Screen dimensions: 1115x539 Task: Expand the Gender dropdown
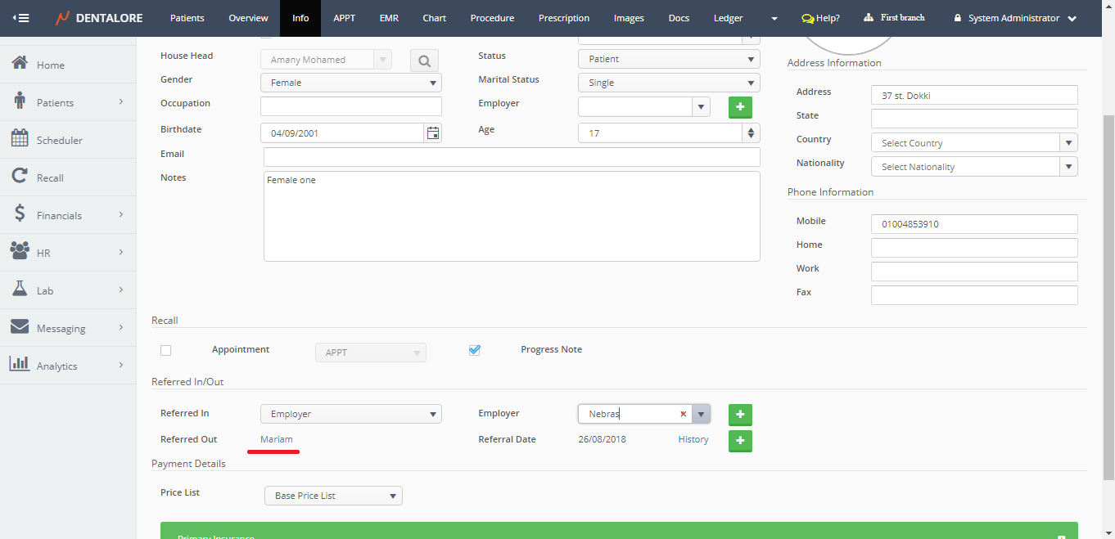(350, 83)
